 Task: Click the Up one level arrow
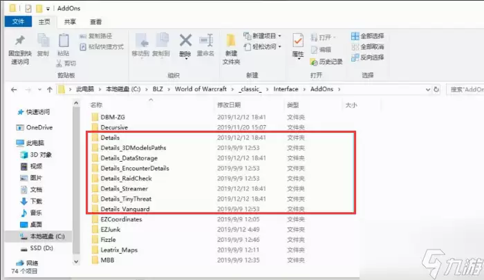coord(50,90)
